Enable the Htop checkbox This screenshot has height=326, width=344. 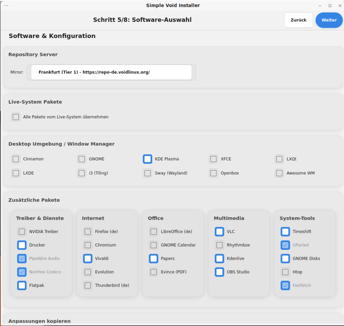(x=285, y=272)
